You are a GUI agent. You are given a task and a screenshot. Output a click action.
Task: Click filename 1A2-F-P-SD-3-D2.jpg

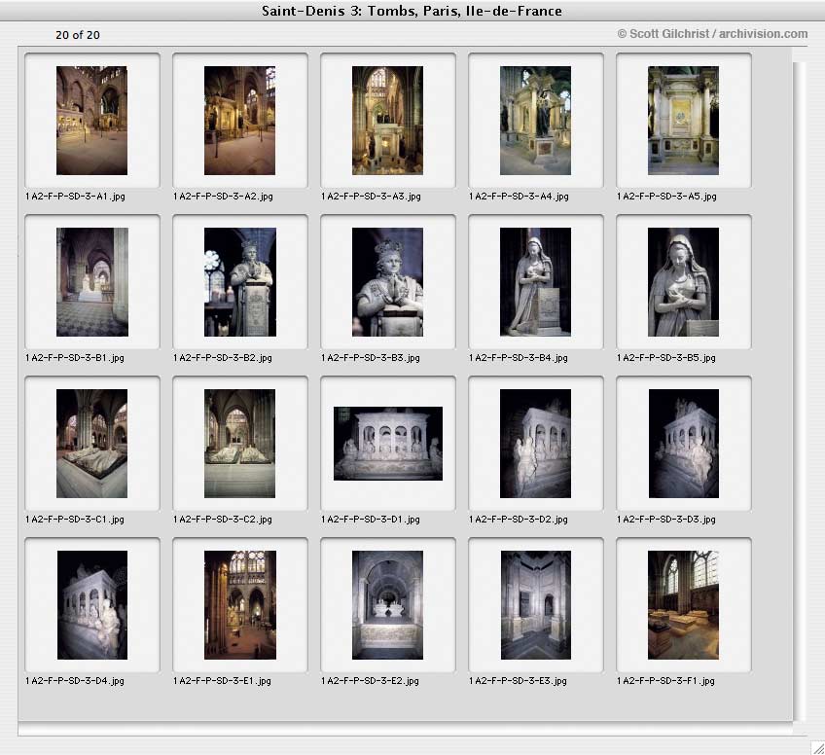pyautogui.click(x=519, y=520)
